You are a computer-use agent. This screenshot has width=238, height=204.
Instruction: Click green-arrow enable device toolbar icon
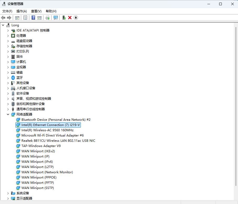pos(64,18)
